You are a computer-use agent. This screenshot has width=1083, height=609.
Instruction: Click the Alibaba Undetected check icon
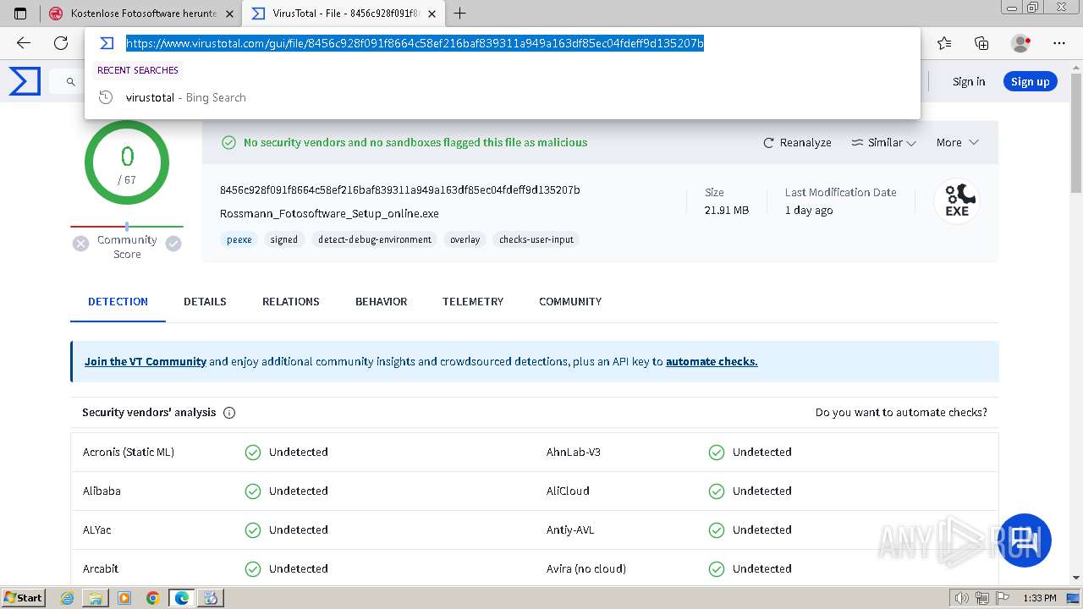coord(253,491)
